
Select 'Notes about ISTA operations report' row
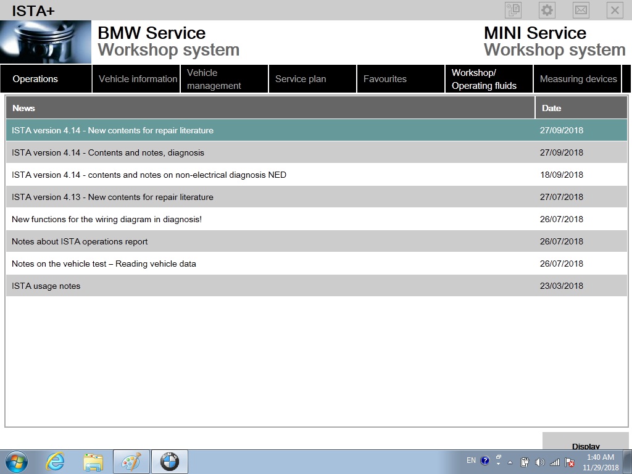click(x=317, y=241)
